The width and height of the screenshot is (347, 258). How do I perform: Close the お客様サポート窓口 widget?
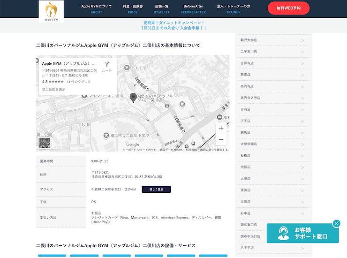click(x=336, y=223)
